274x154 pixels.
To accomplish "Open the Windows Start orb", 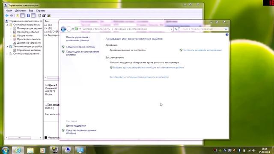I will tap(6, 150).
